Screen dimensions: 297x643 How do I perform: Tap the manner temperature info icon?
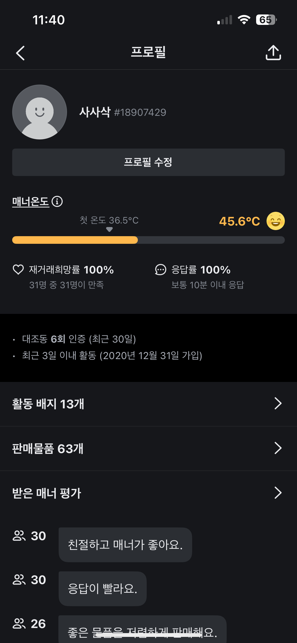coord(57,202)
